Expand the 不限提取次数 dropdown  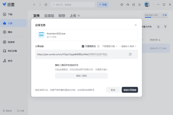[110, 46]
